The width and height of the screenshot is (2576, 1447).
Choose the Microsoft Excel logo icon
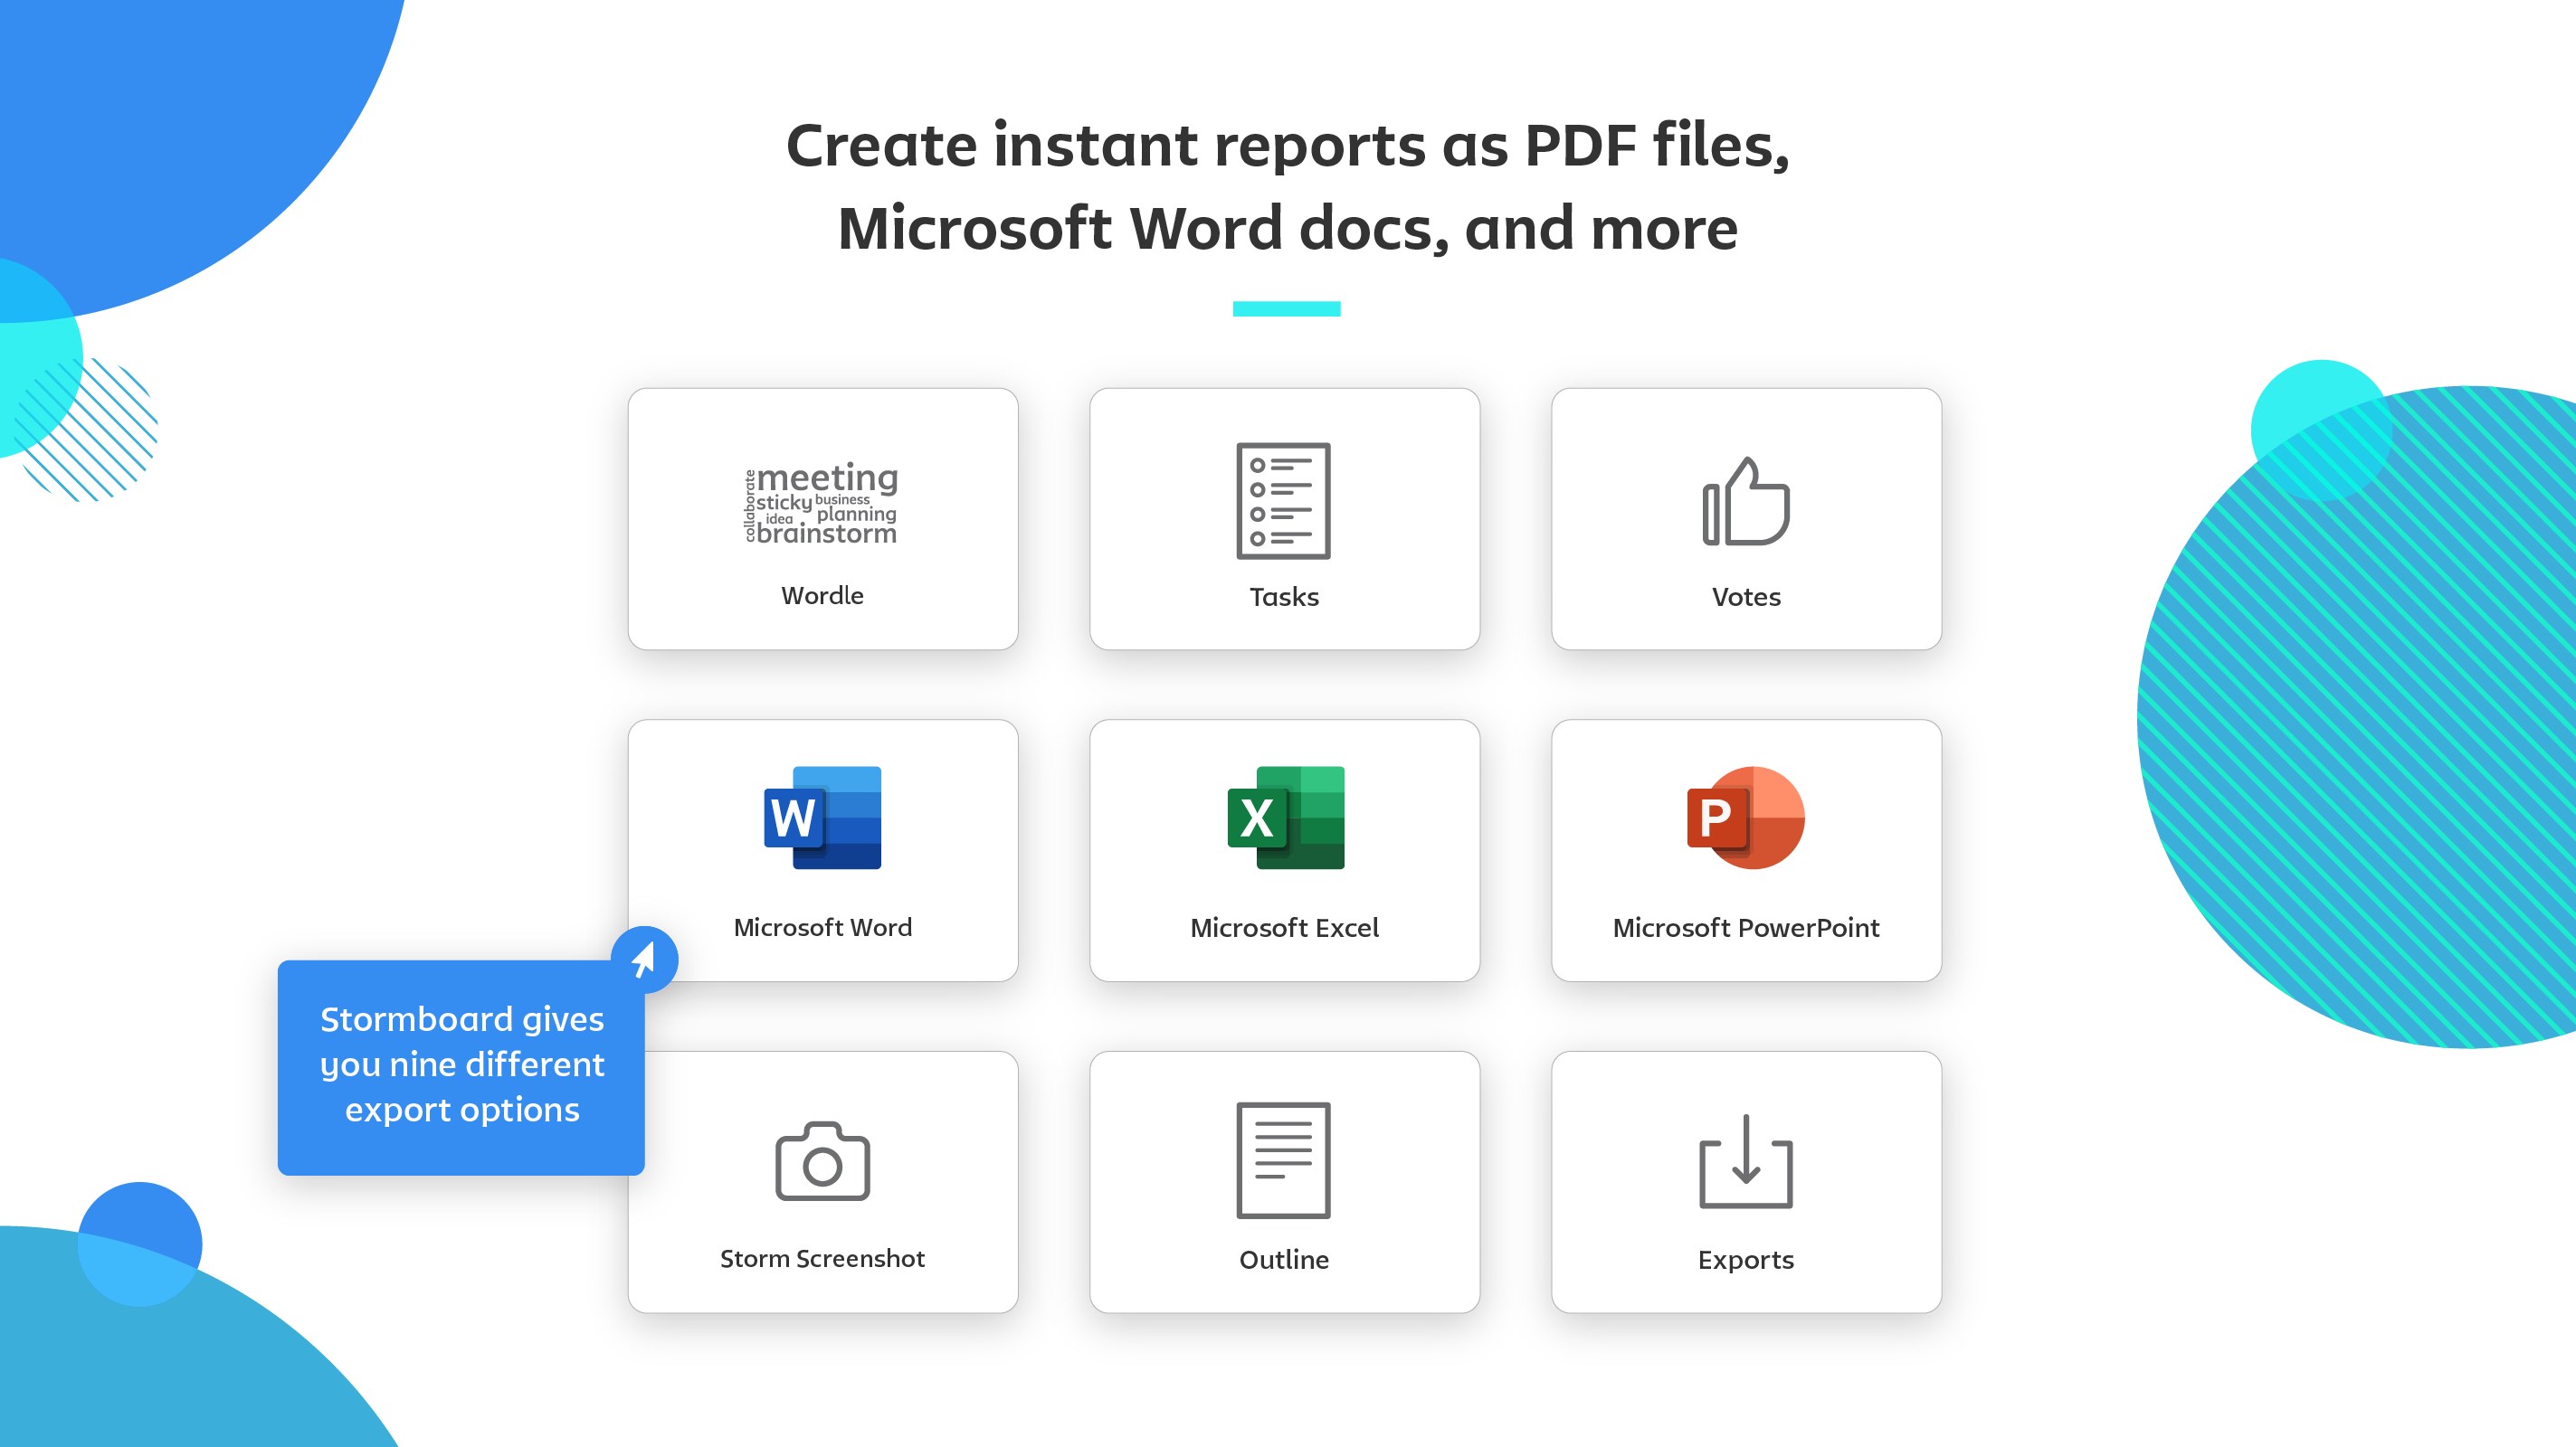(1285, 818)
